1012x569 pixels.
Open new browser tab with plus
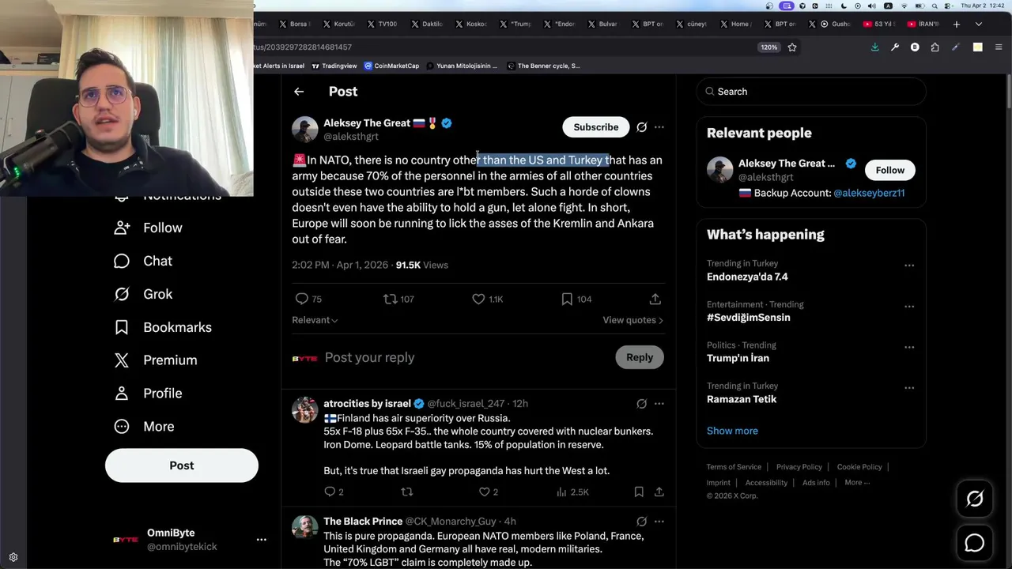(x=957, y=24)
